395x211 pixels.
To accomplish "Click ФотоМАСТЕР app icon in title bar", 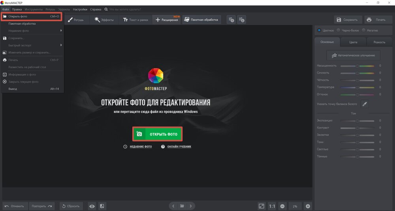I will coord(2,2).
